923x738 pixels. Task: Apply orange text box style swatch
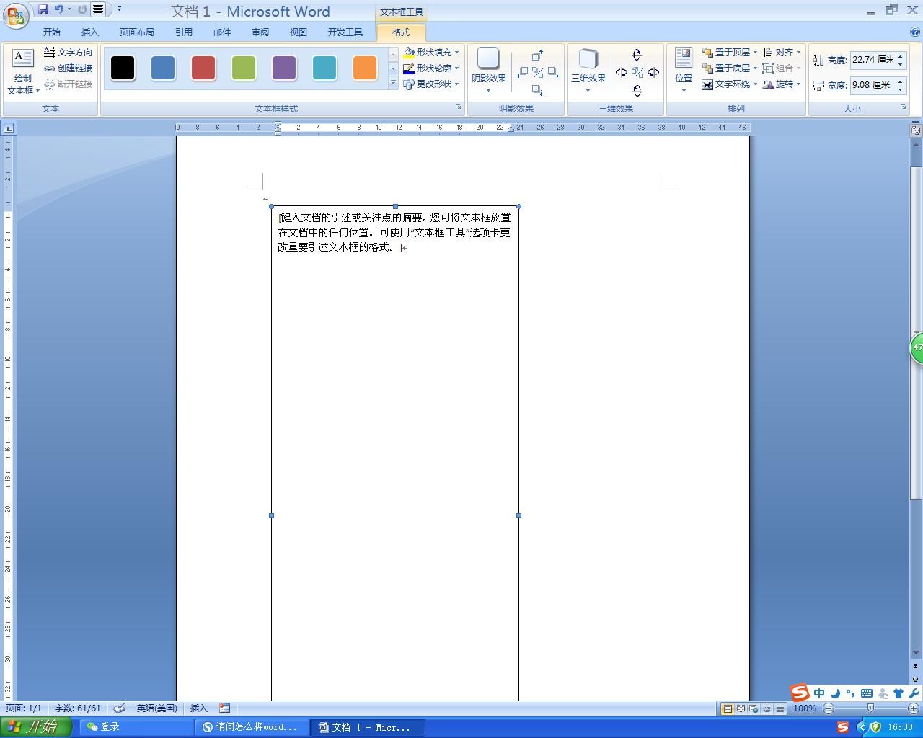(365, 68)
